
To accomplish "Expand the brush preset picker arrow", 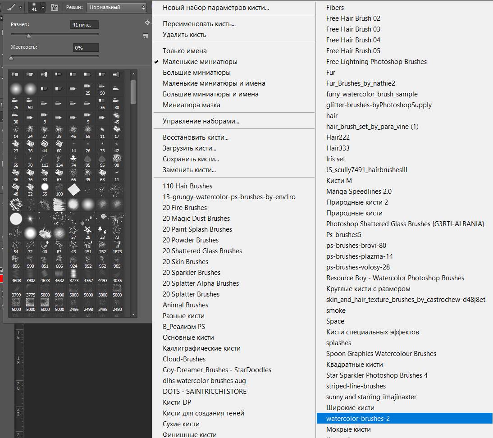I will click(43, 7).
